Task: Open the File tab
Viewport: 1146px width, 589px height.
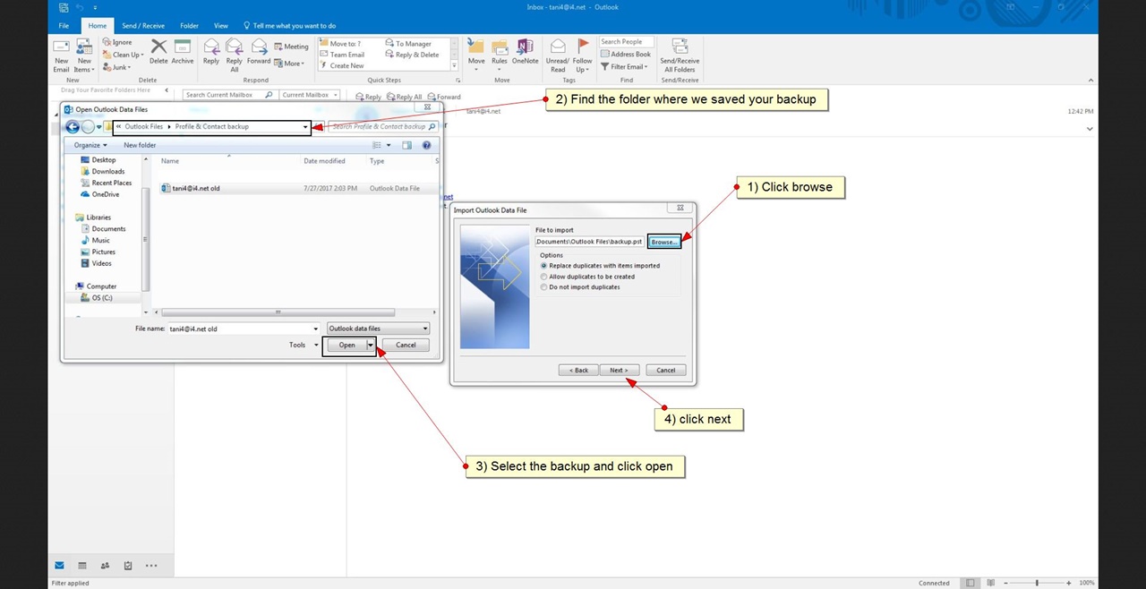Action: pos(64,26)
